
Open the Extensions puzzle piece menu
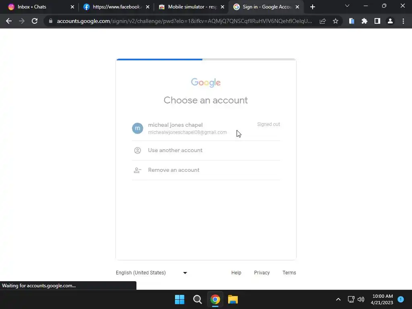[365, 21]
